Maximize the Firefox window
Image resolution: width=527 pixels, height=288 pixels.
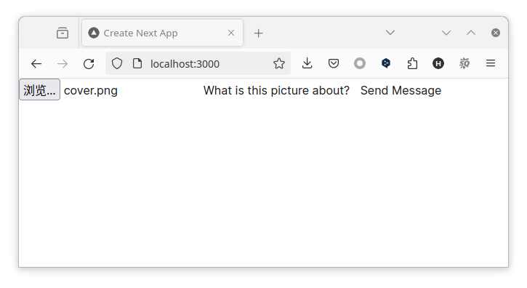click(x=471, y=33)
